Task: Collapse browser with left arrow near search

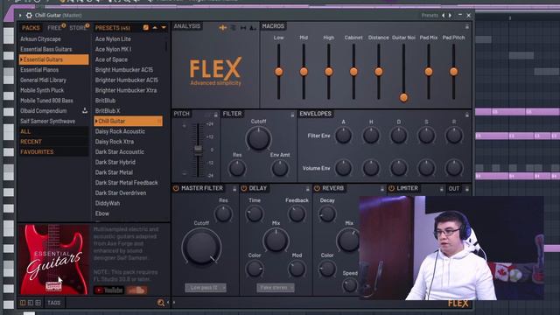Action: (168, 303)
